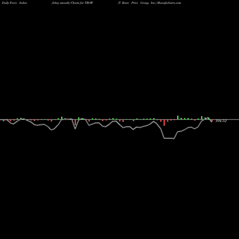
Task: Click the 'Daily Force Index' title text
Action: click(14, 3)
